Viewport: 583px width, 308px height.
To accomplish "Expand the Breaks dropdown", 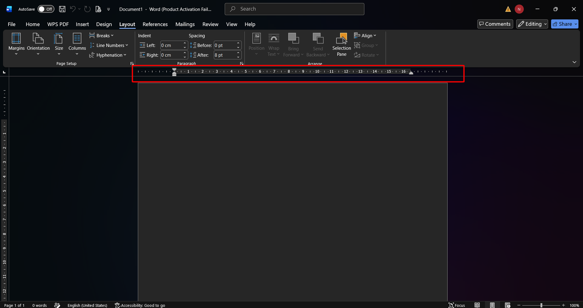I will 101,36.
